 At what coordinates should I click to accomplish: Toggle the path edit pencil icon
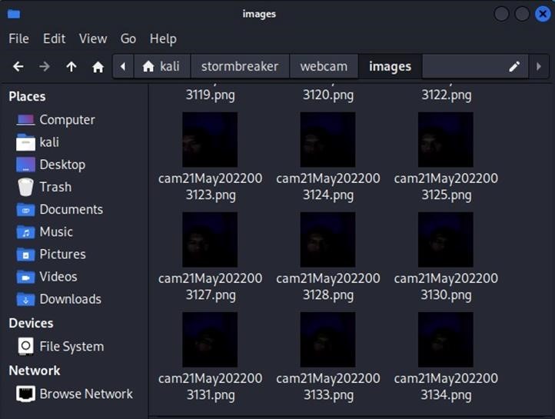coord(514,67)
